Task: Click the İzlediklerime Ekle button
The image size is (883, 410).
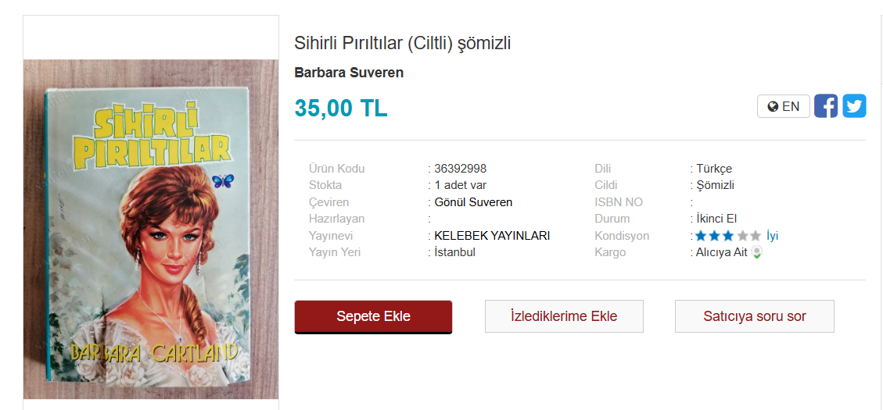Action: pyautogui.click(x=564, y=316)
